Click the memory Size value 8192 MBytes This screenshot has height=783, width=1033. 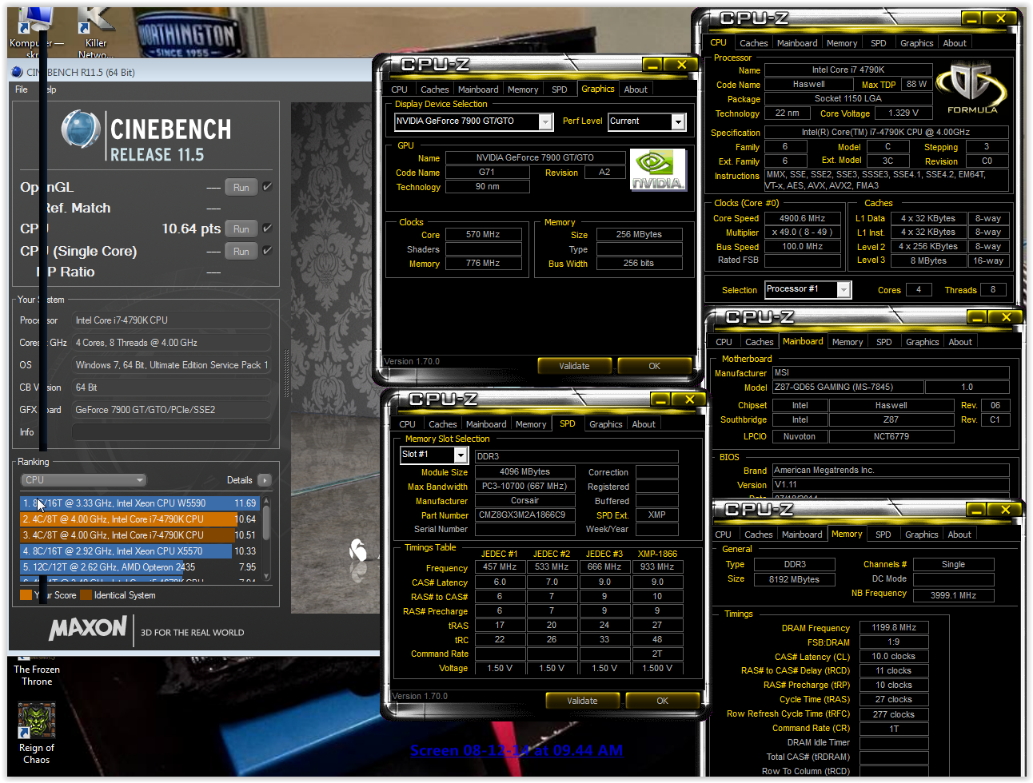(794, 580)
